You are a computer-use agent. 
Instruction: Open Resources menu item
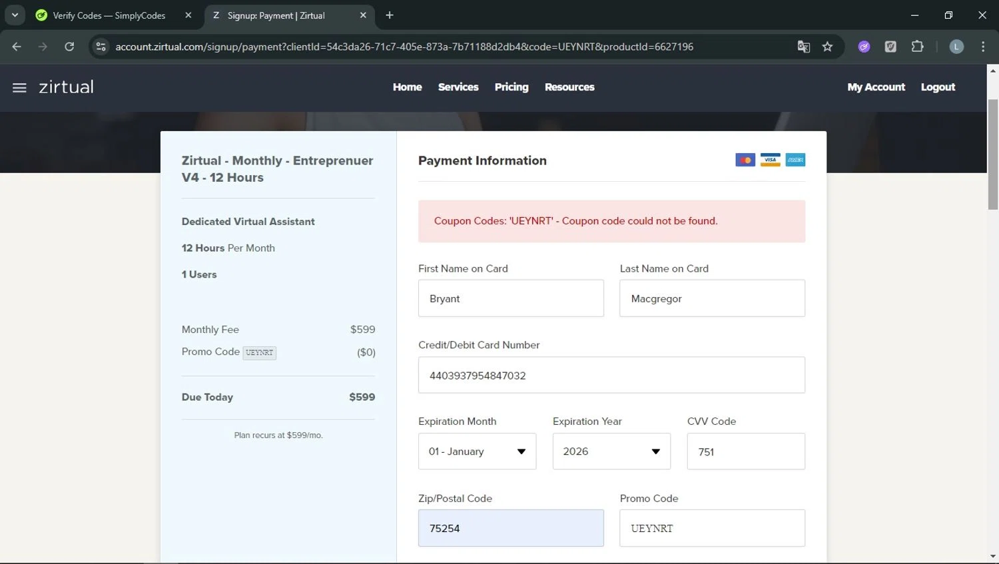[x=569, y=87]
